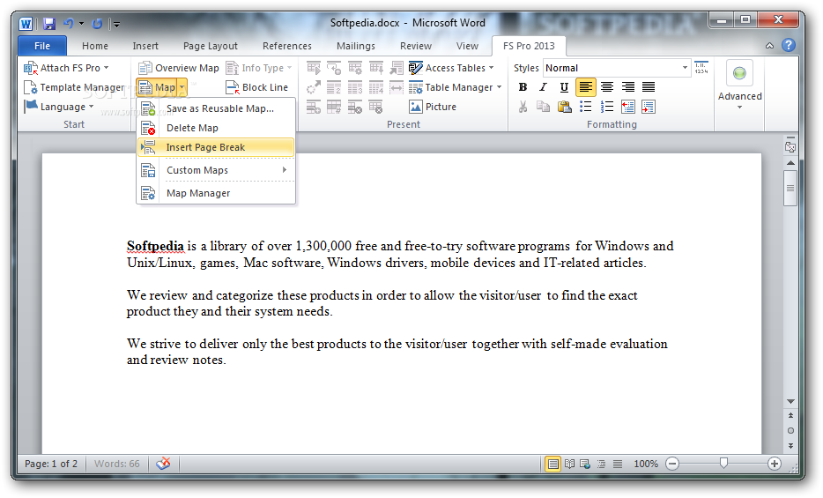Click the Picture icon in Present group
Image resolution: width=823 pixels, height=498 pixels.
coord(416,107)
